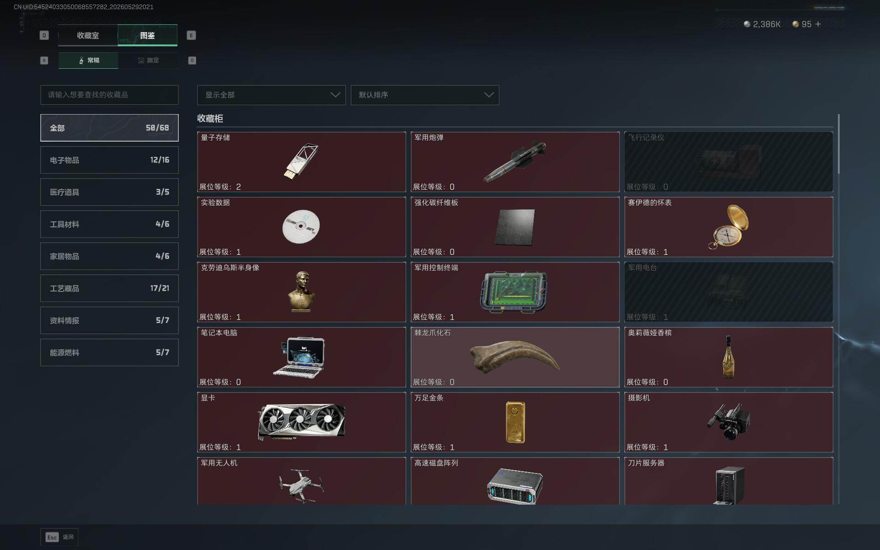
Task: Select the 军用炮弹 missile icon
Action: pos(515,162)
